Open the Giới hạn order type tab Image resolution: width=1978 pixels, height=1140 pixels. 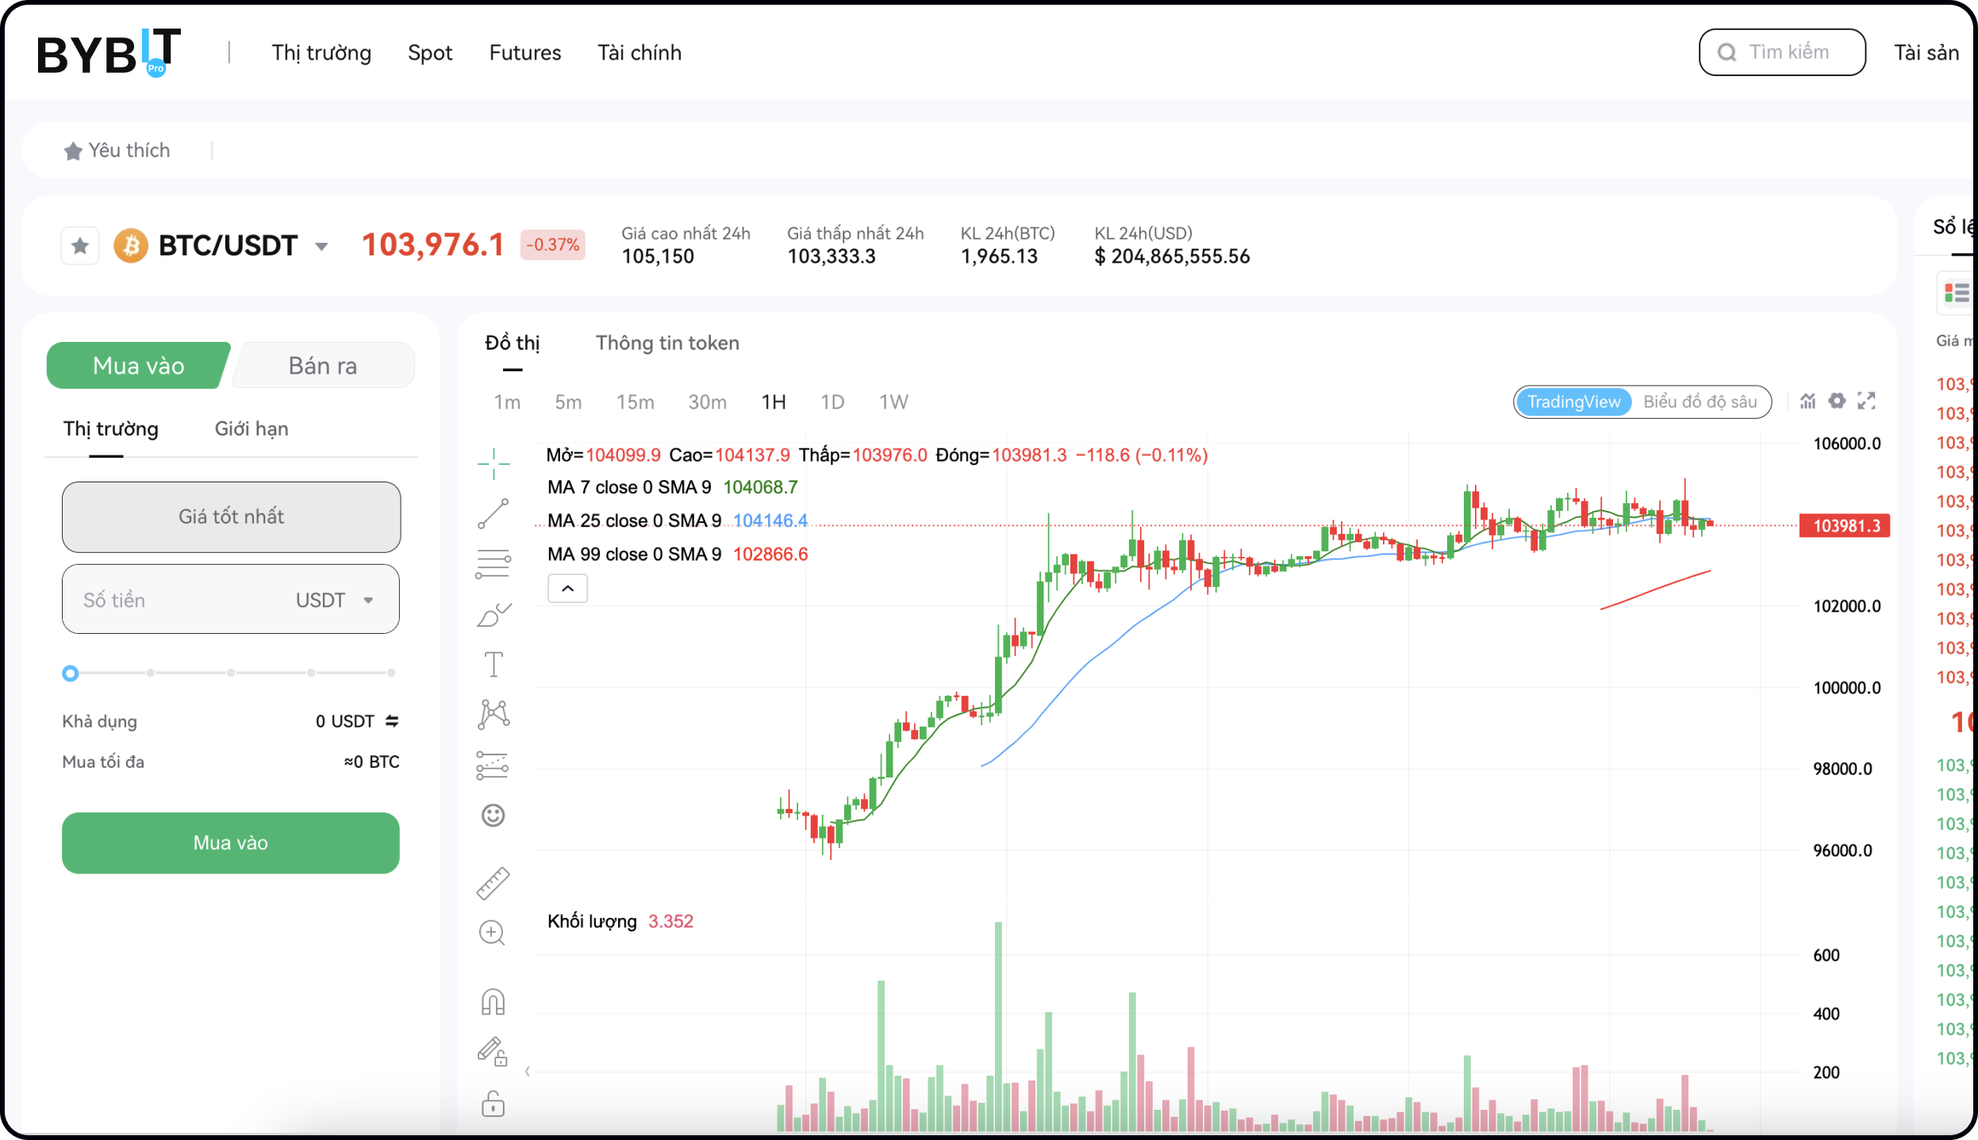coord(252,429)
